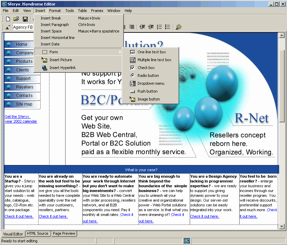The width and height of the screenshot is (287, 245).
Task: Click the bulleted list toolbar icon
Action: pyautogui.click(x=168, y=27)
